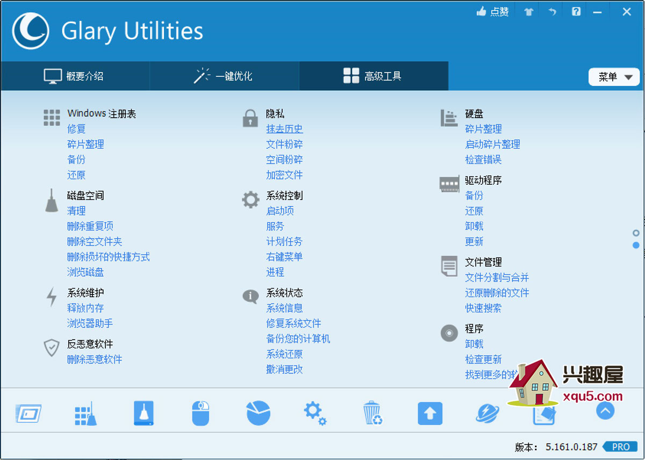645x460 pixels.
Task: Open 修复系统文件 link
Action: point(293,324)
